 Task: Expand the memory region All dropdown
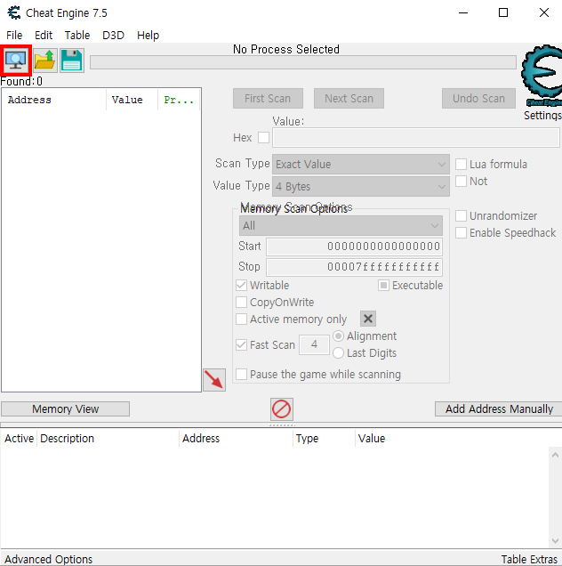click(x=341, y=226)
